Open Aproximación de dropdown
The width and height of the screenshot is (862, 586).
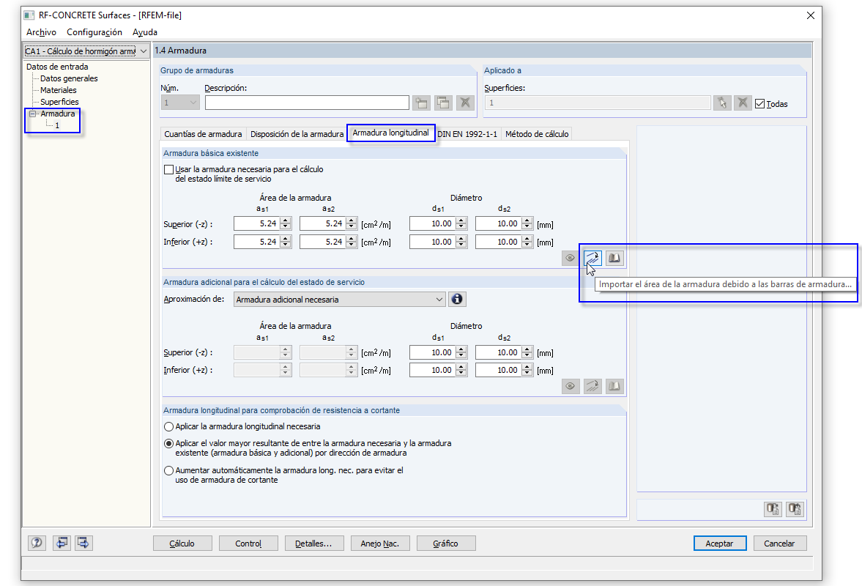pyautogui.click(x=439, y=300)
